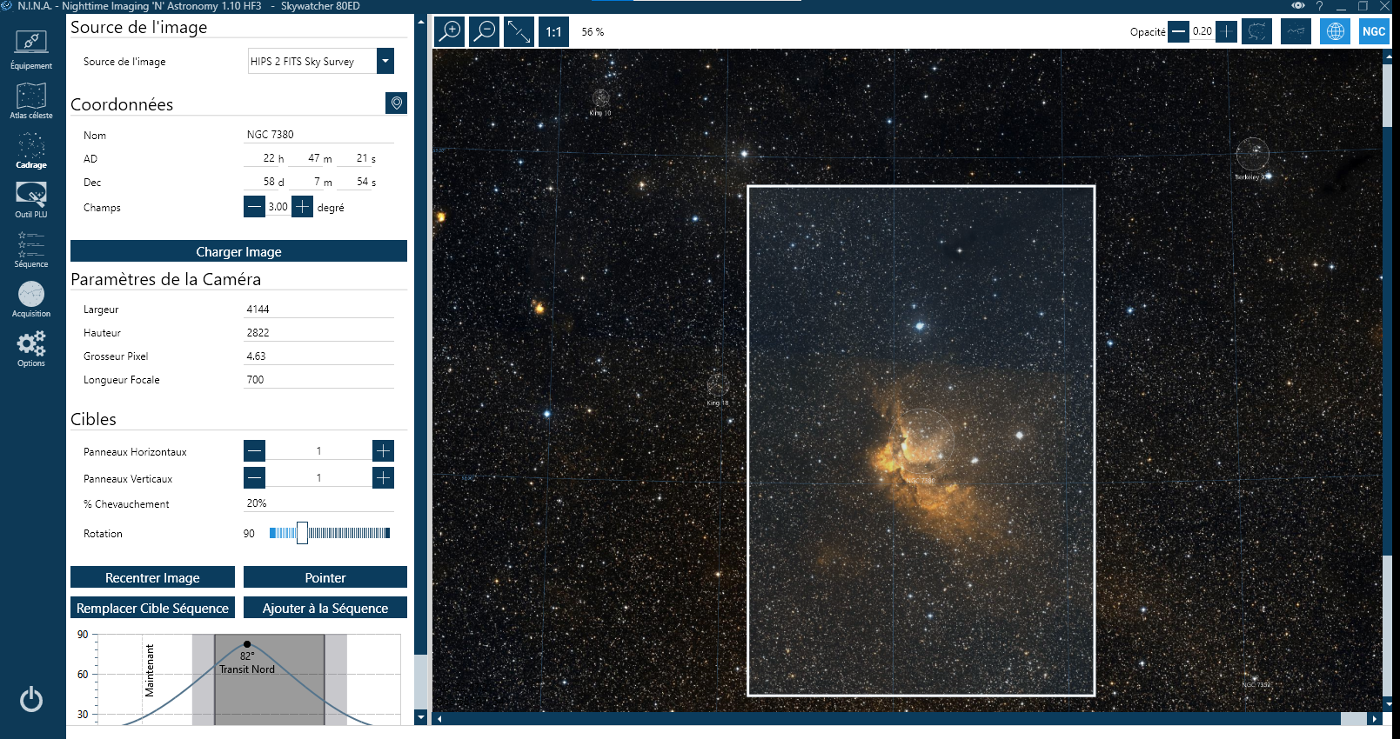Click the power button in sidebar

coord(31,699)
